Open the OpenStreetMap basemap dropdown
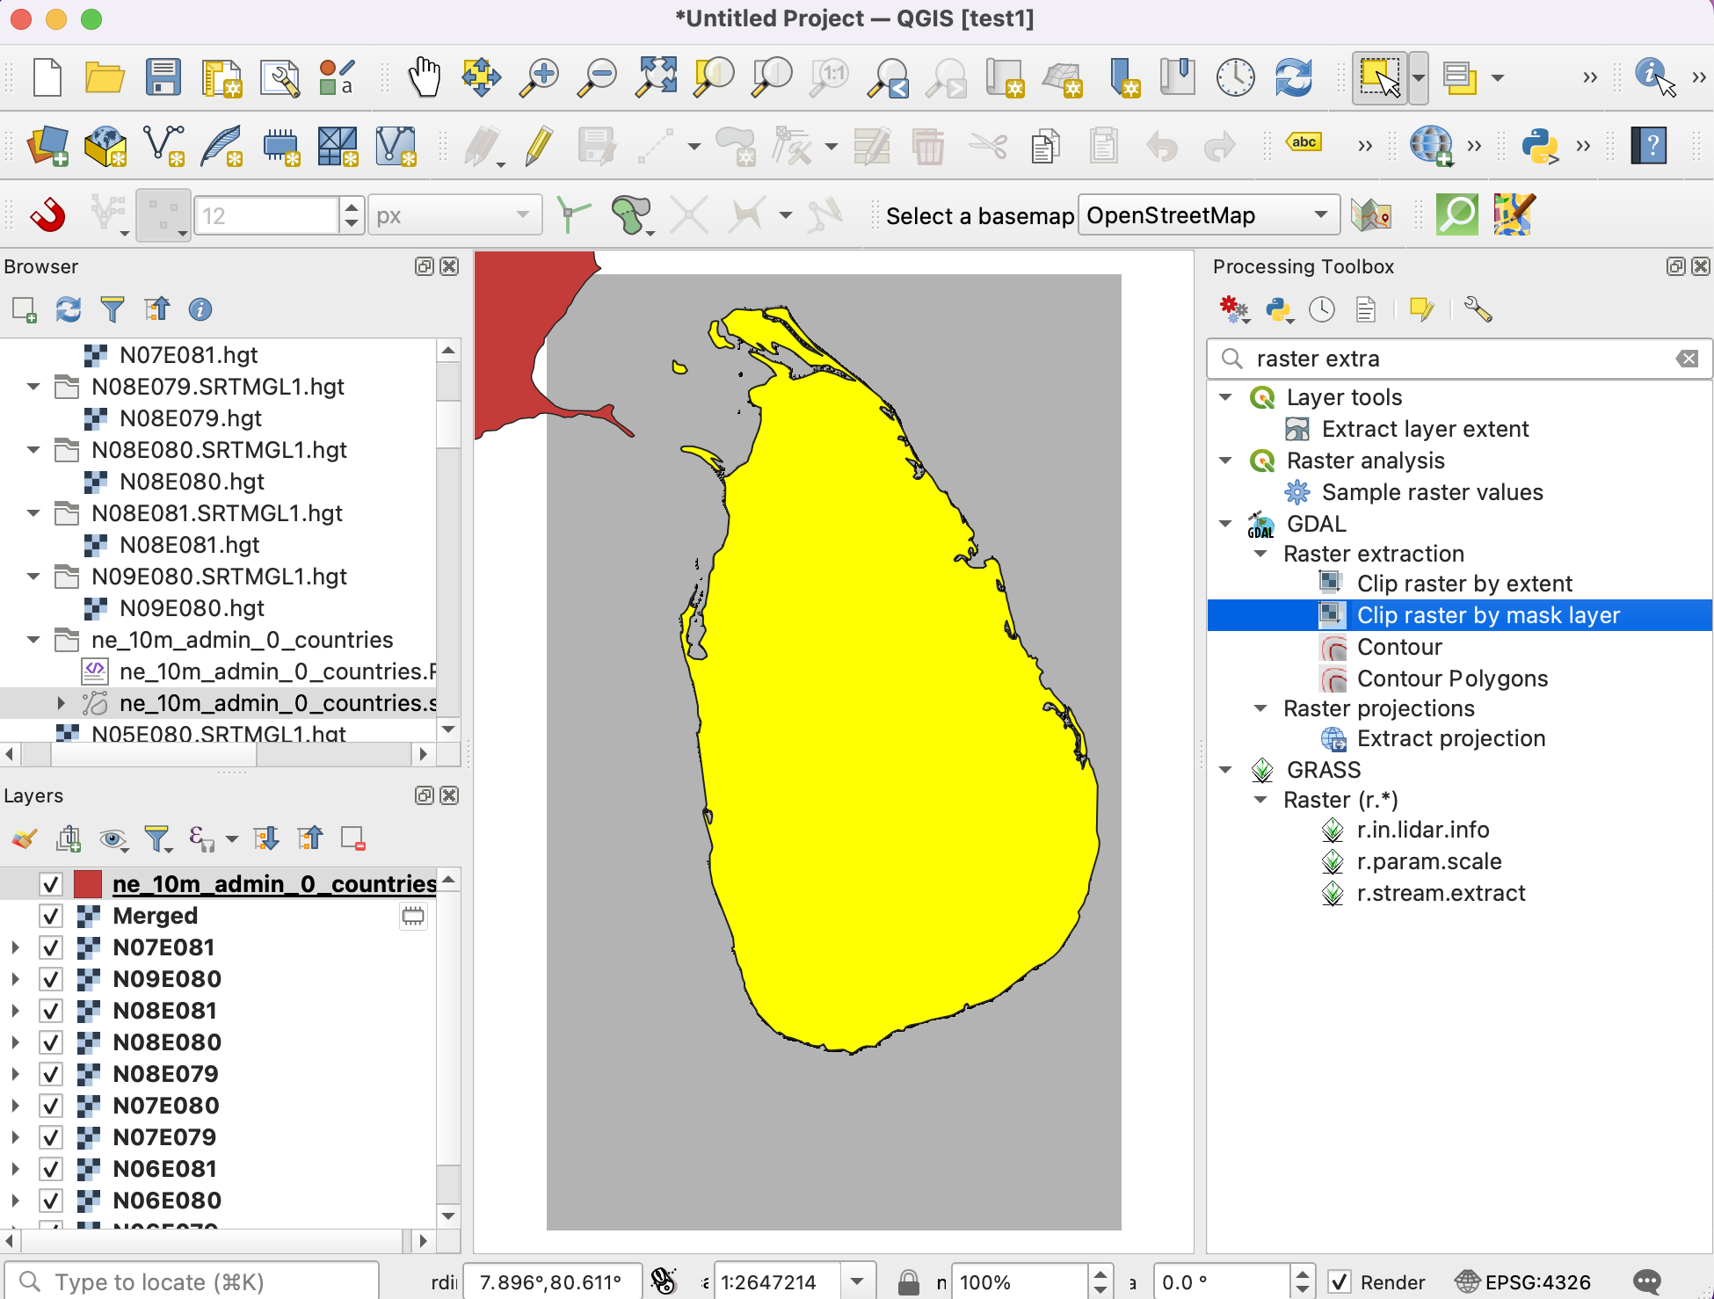This screenshot has width=1714, height=1299. pyautogui.click(x=1208, y=215)
